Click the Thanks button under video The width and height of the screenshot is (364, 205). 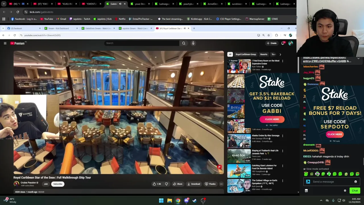[x=210, y=184]
